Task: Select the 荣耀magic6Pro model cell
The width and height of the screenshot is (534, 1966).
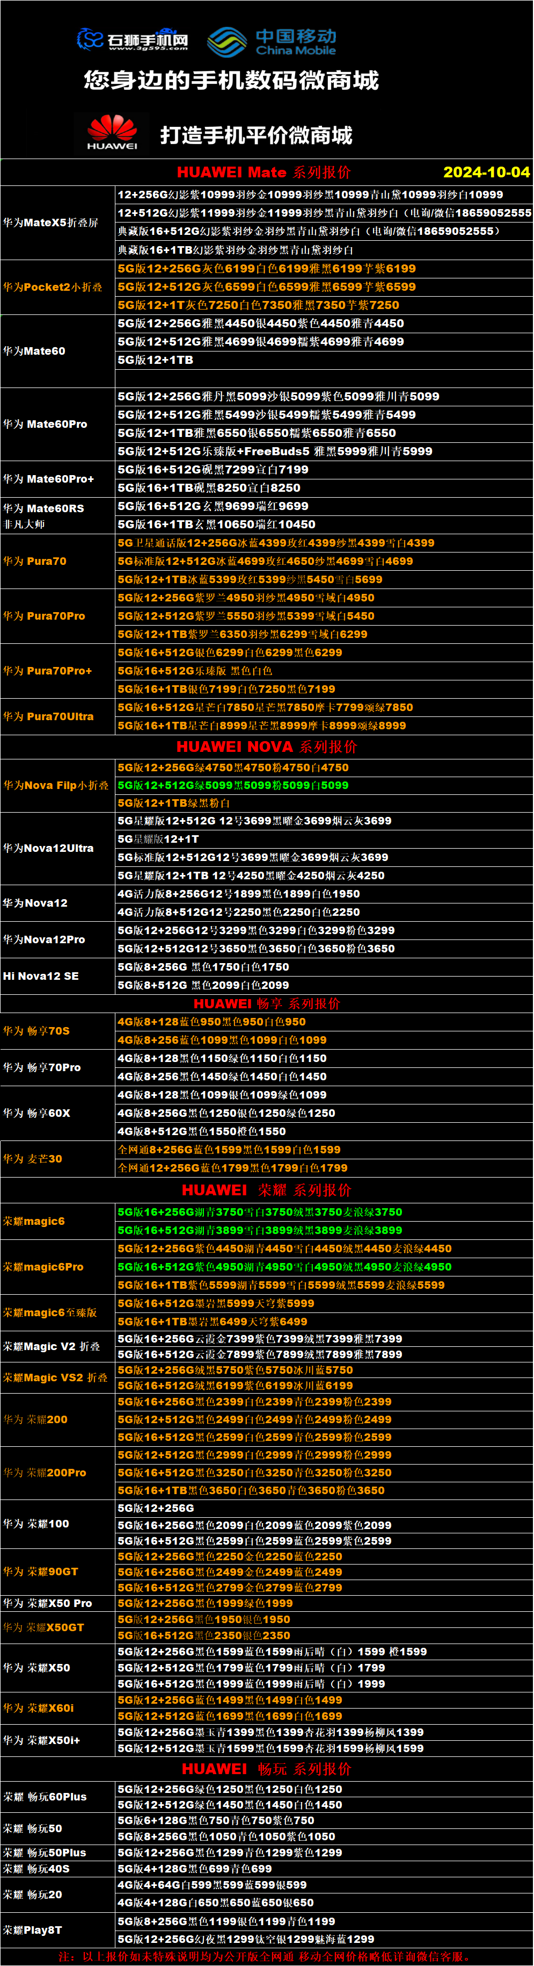Action: pyautogui.click(x=58, y=1267)
